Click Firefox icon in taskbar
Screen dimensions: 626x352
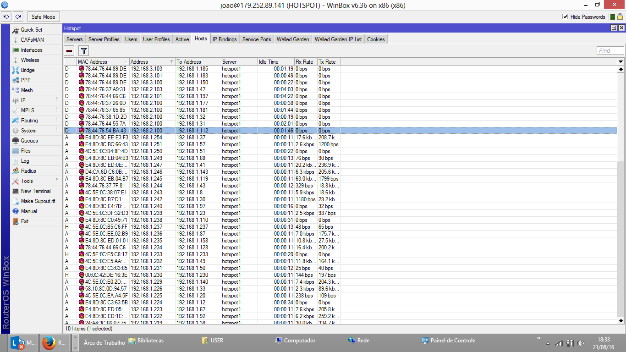(55, 342)
